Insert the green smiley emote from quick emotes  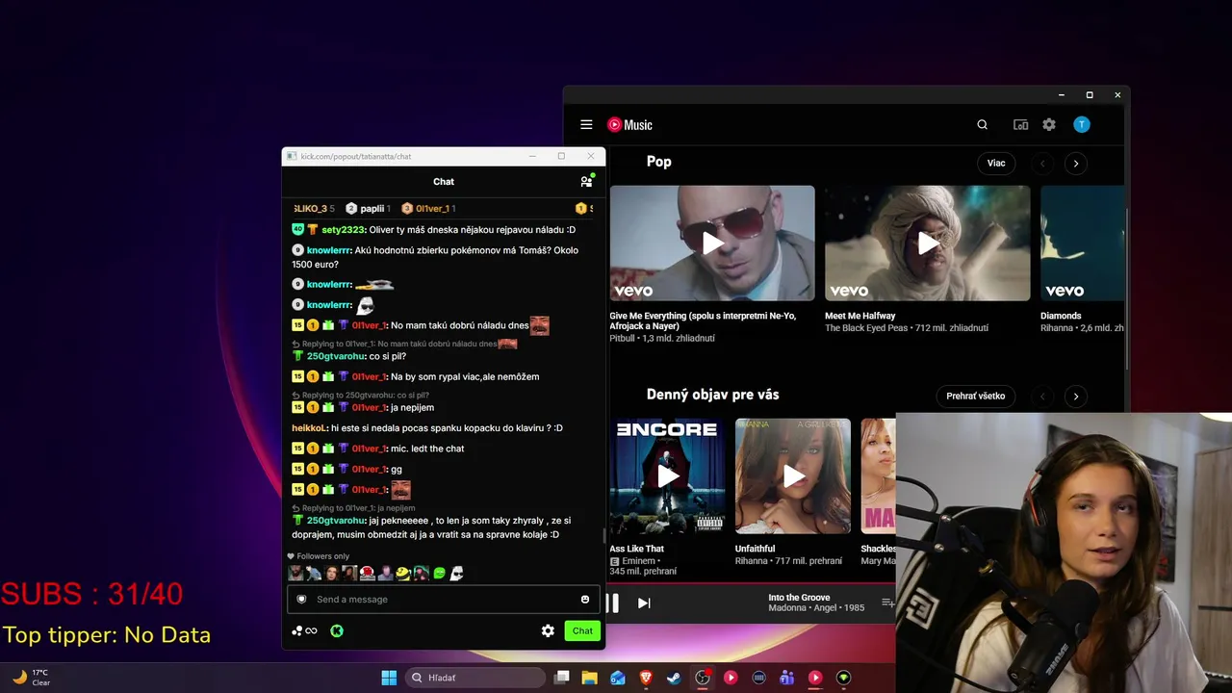coord(439,573)
